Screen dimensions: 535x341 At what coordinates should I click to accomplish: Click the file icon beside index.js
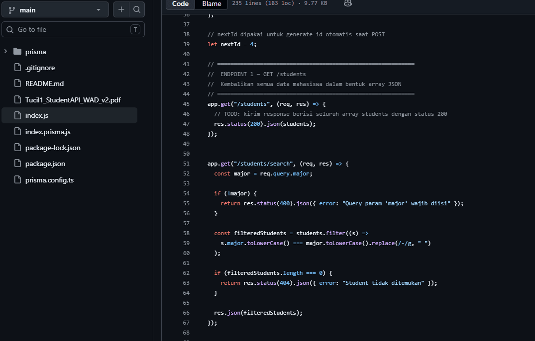click(17, 115)
